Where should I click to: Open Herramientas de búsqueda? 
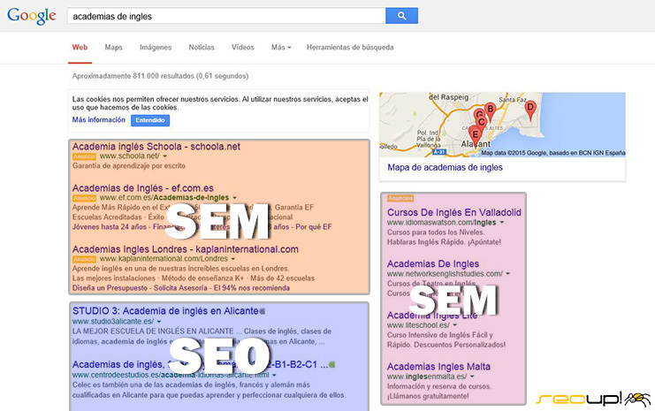point(350,47)
